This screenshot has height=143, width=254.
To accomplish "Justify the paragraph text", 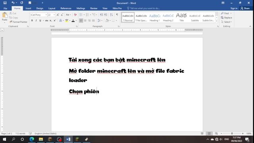I will click(93, 21).
